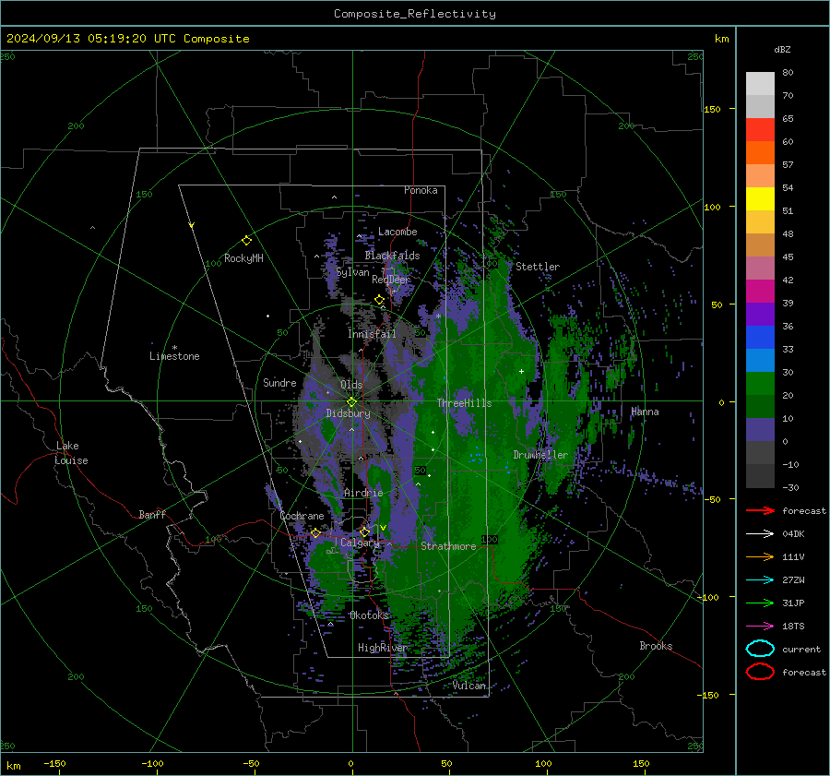Click the Didsbury label
The height and width of the screenshot is (776, 830).
348,413
